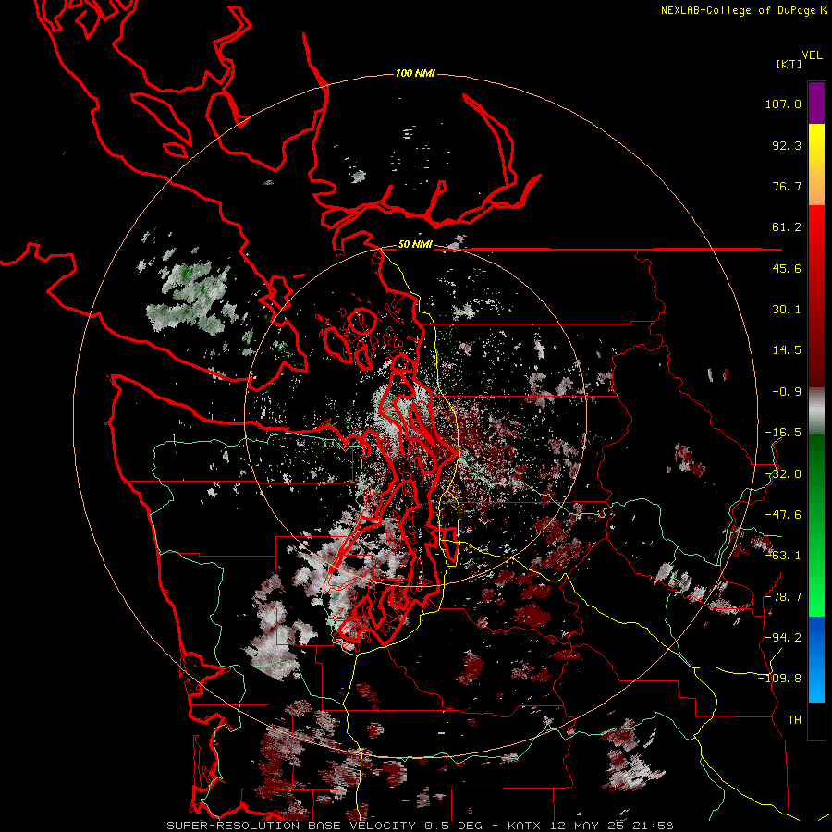Image resolution: width=832 pixels, height=832 pixels.
Task: Click the 92.3 velocity scale value
Action: [x=787, y=145]
